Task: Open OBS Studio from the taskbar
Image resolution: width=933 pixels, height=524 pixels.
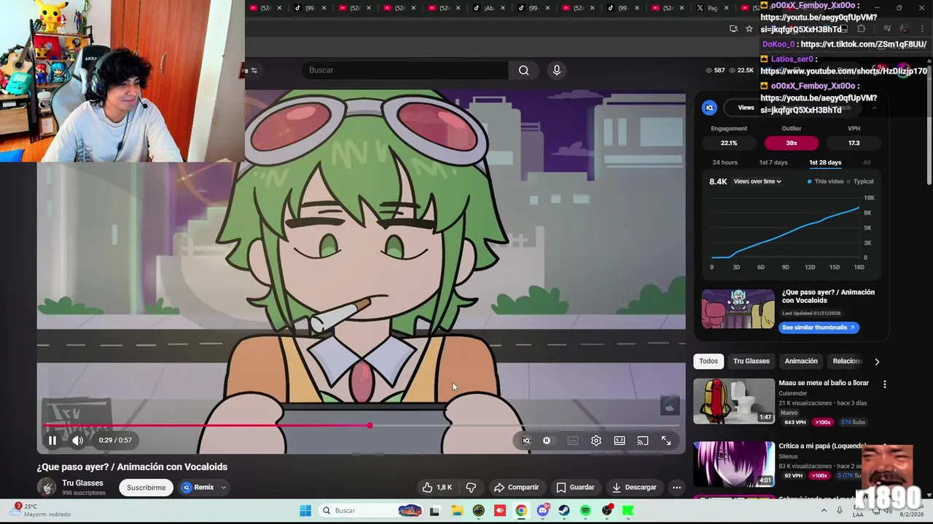Action: point(607,510)
